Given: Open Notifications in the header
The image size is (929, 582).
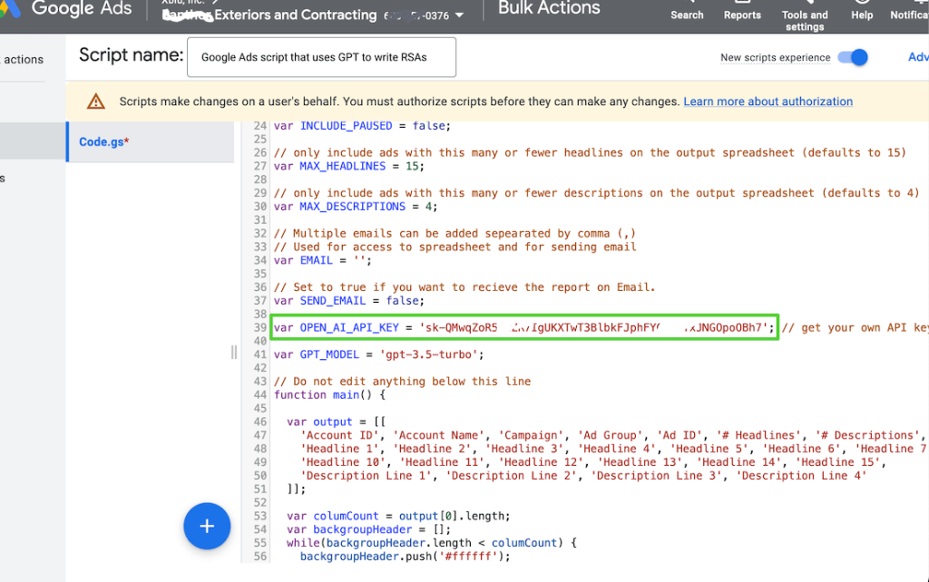Looking at the screenshot, I should 909,12.
